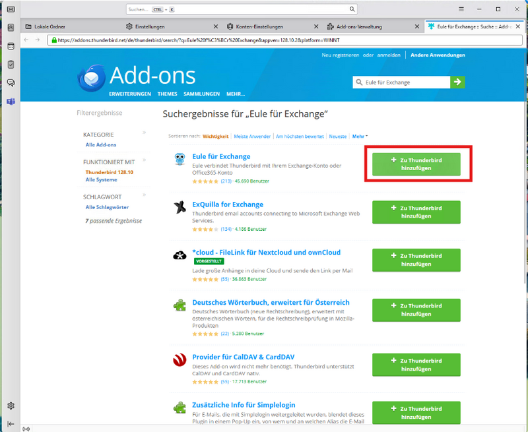528x432 pixels.
Task: Close the Konten-Einstellungen tab
Action: click(x=316, y=26)
